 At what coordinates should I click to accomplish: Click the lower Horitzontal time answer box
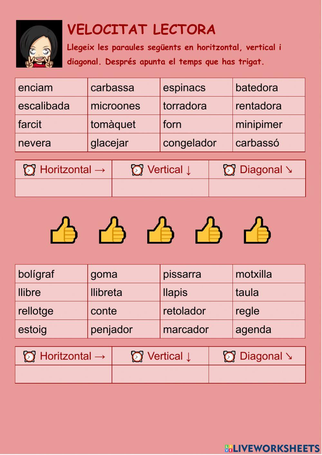point(63,374)
